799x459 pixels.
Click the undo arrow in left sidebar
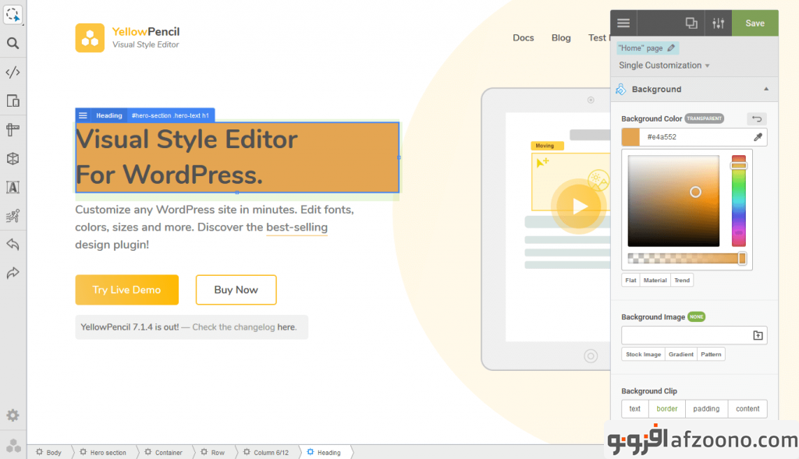(x=13, y=245)
